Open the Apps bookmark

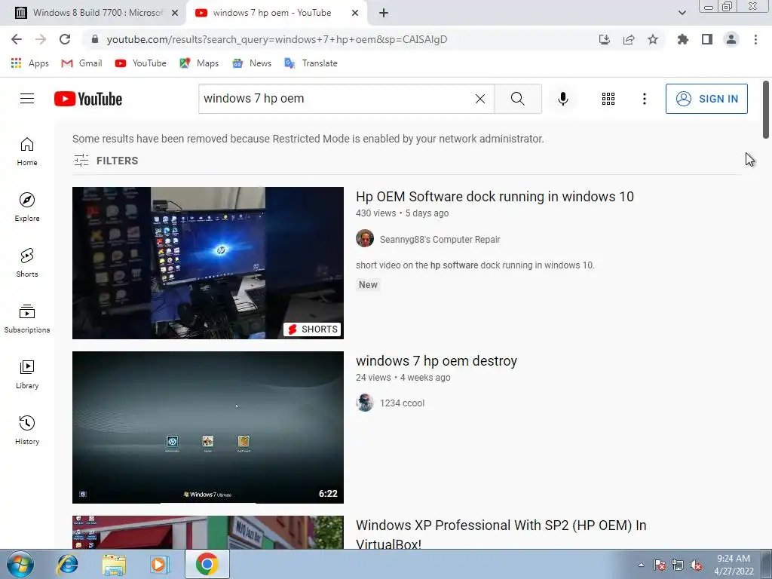[x=29, y=63]
